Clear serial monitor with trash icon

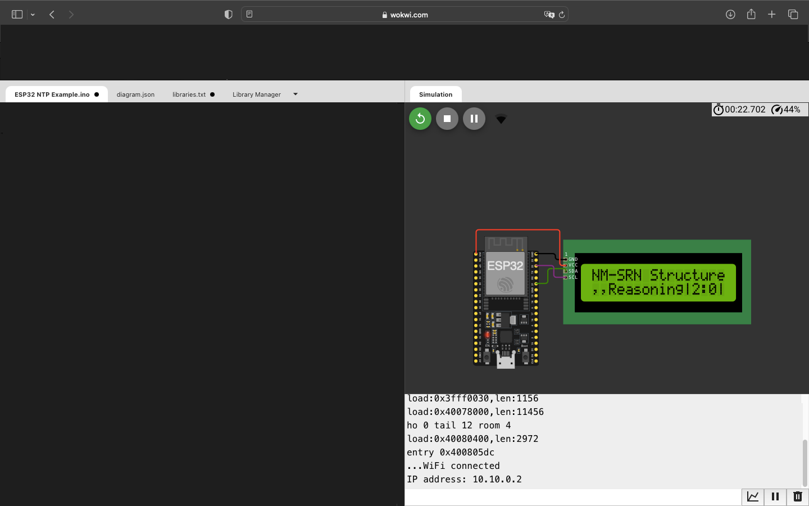click(x=797, y=496)
